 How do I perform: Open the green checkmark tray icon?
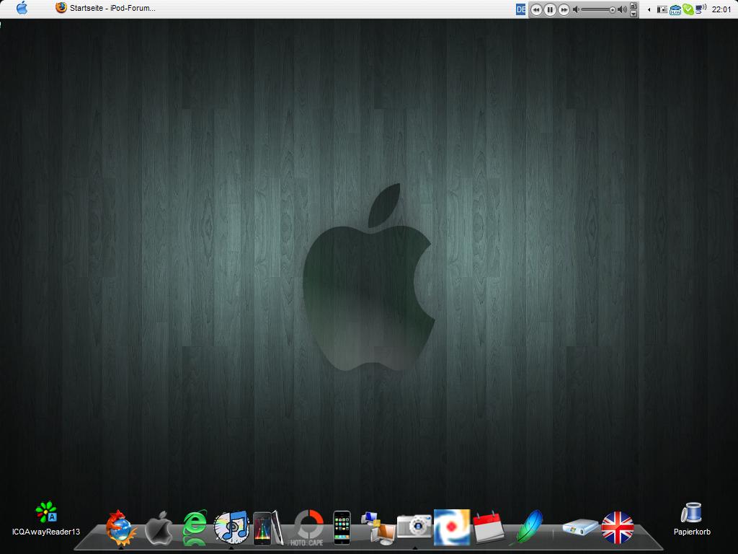[x=688, y=9]
